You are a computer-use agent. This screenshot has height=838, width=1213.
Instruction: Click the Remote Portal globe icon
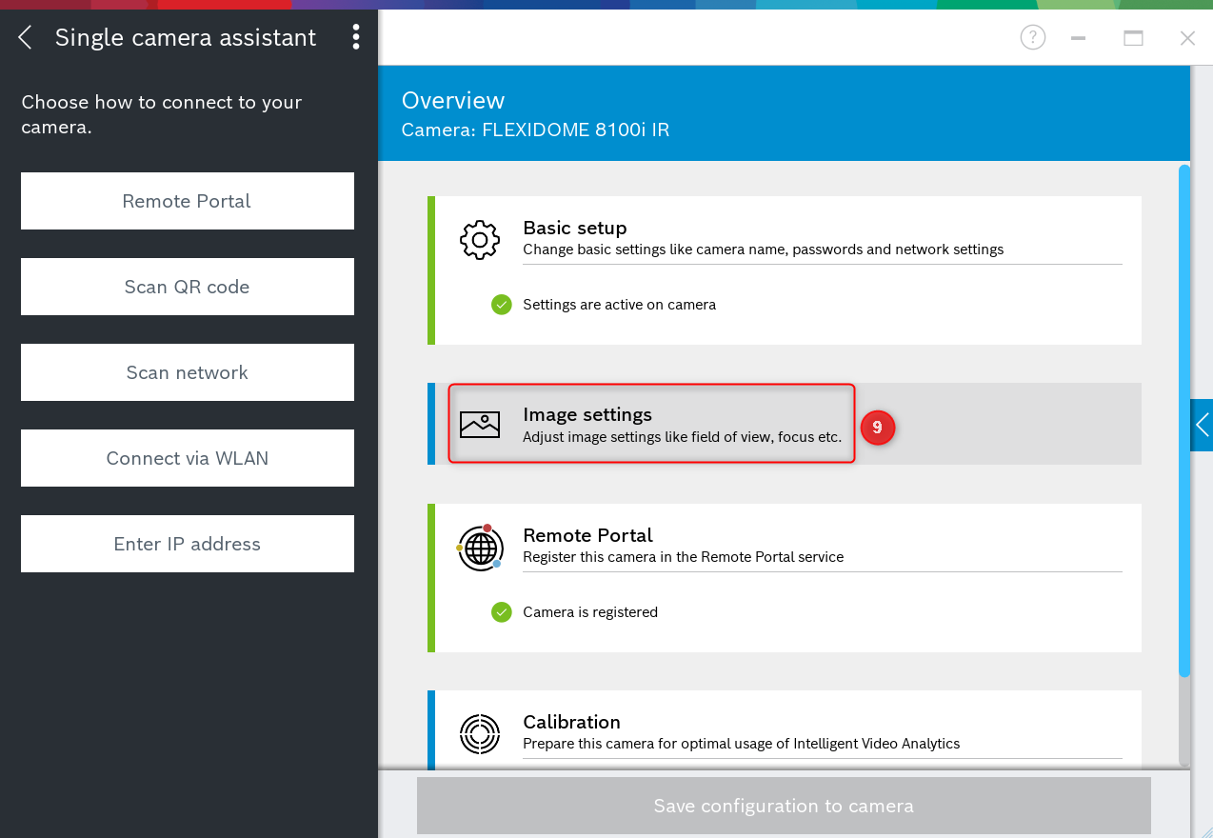point(480,548)
